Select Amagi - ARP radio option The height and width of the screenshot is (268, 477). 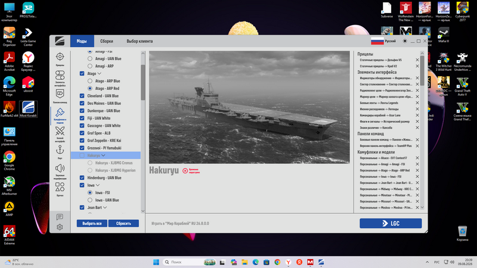click(90, 66)
